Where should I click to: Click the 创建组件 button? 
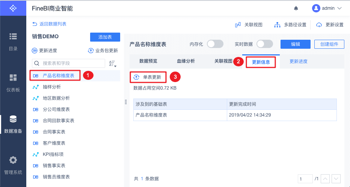pos(329,44)
